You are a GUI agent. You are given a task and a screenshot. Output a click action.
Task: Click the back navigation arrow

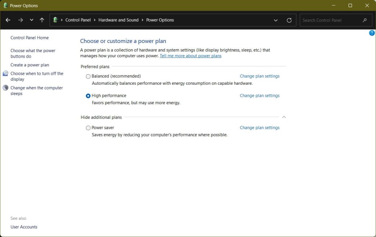8,20
